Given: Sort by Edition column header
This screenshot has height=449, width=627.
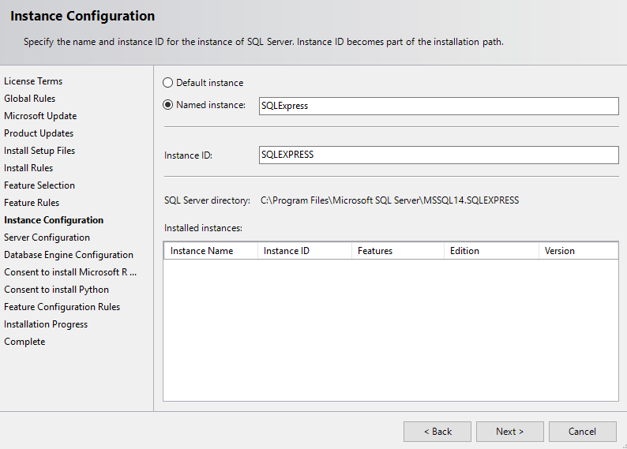Looking at the screenshot, I should (491, 251).
